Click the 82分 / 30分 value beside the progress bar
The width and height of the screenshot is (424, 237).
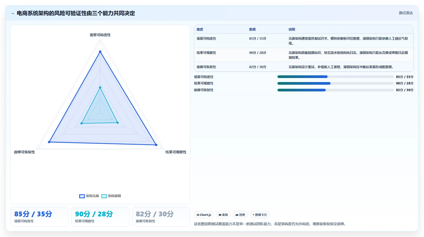pos(405,90)
